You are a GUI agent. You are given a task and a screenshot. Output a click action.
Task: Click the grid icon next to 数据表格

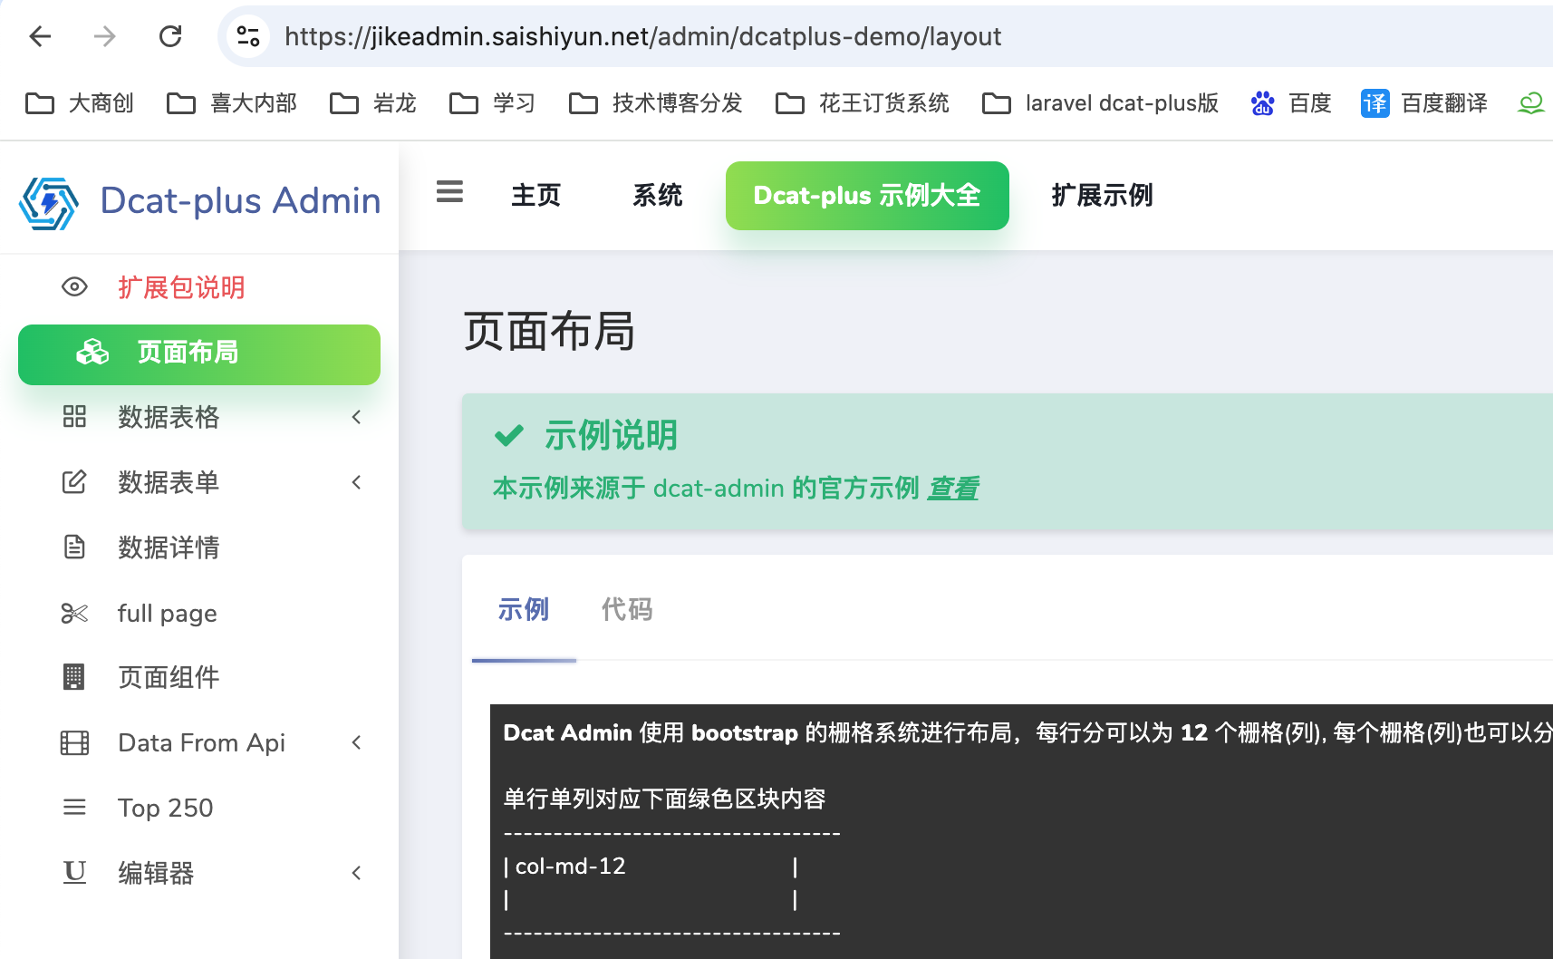pos(74,417)
